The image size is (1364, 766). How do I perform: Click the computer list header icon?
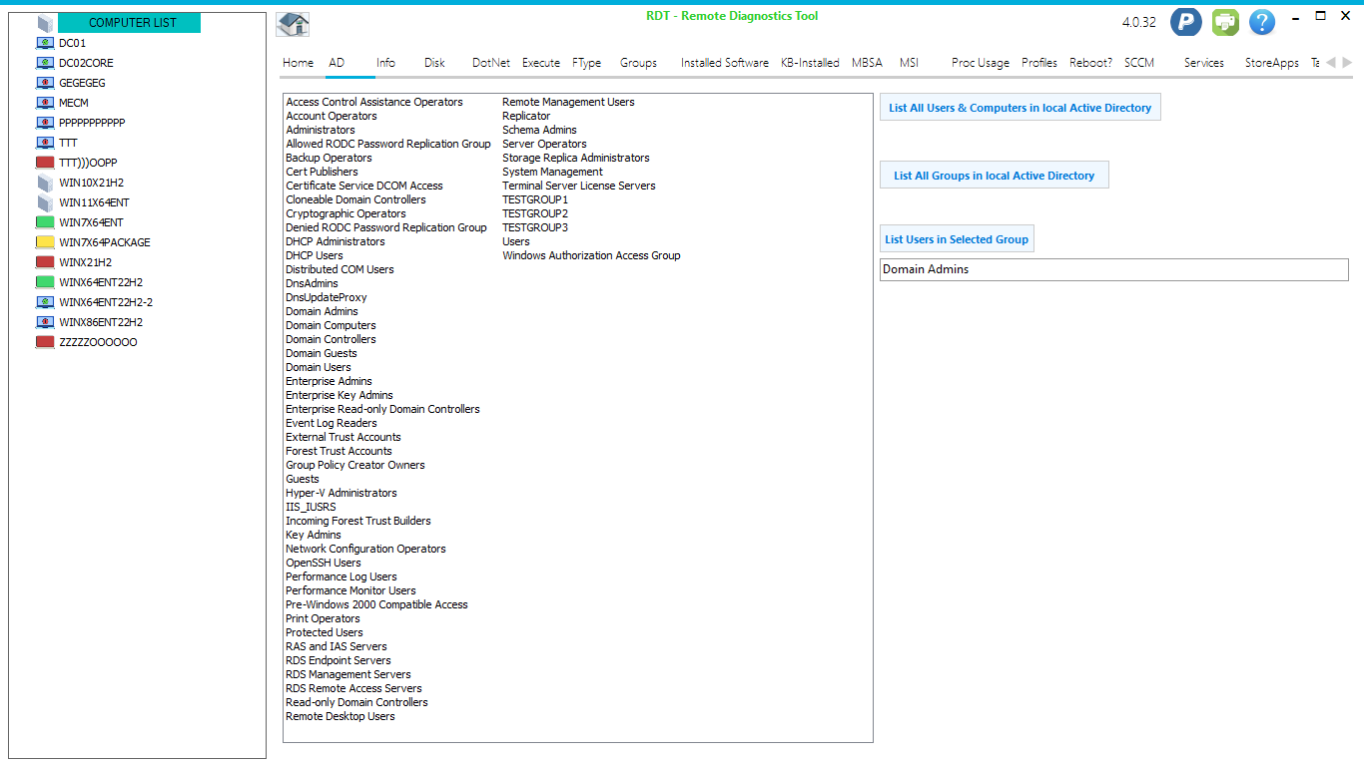pos(45,23)
